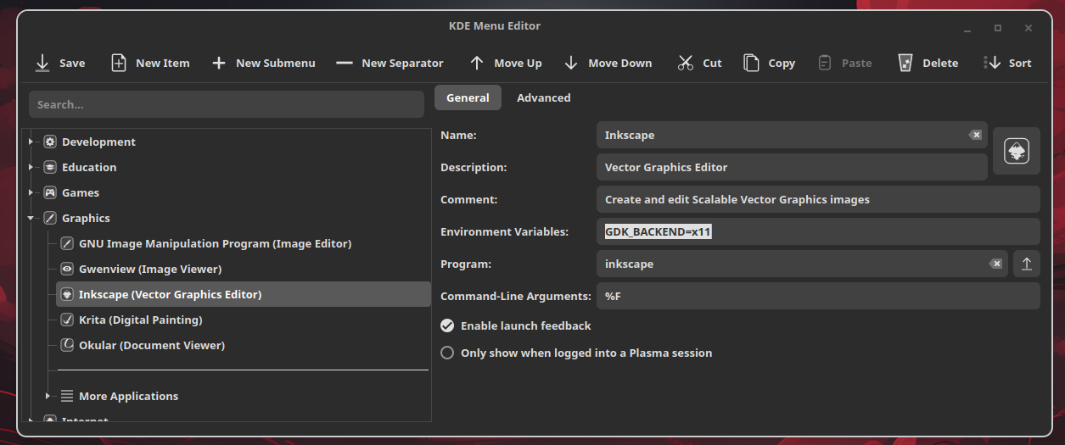Click the Search input field
Viewport: 1065px width, 445px height.
click(x=226, y=104)
